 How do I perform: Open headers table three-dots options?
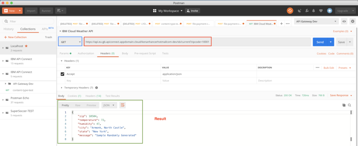[317, 68]
